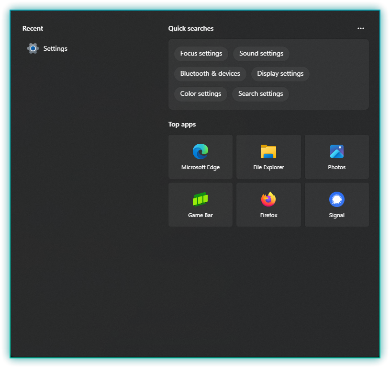Viewport: 390px width, 368px height.
Task: Launch Game Bar from Top apps
Action: click(200, 205)
